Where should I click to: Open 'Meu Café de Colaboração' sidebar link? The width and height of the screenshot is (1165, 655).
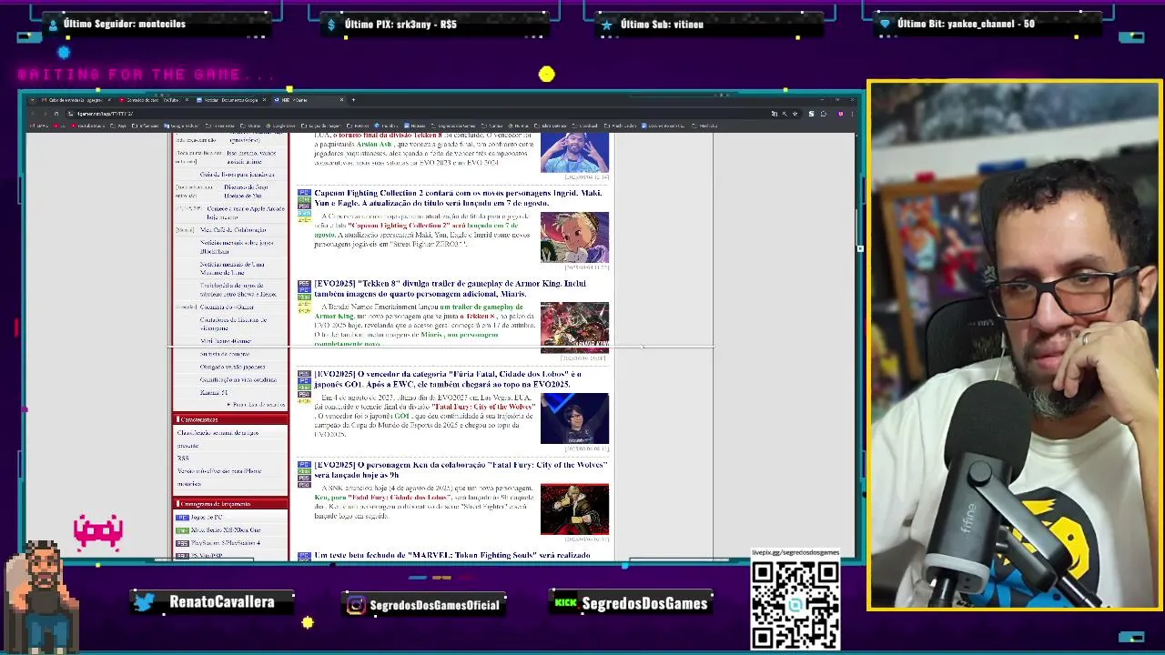[233, 230]
